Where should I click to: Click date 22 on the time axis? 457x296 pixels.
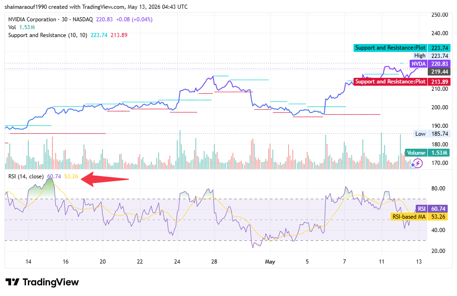(140, 262)
